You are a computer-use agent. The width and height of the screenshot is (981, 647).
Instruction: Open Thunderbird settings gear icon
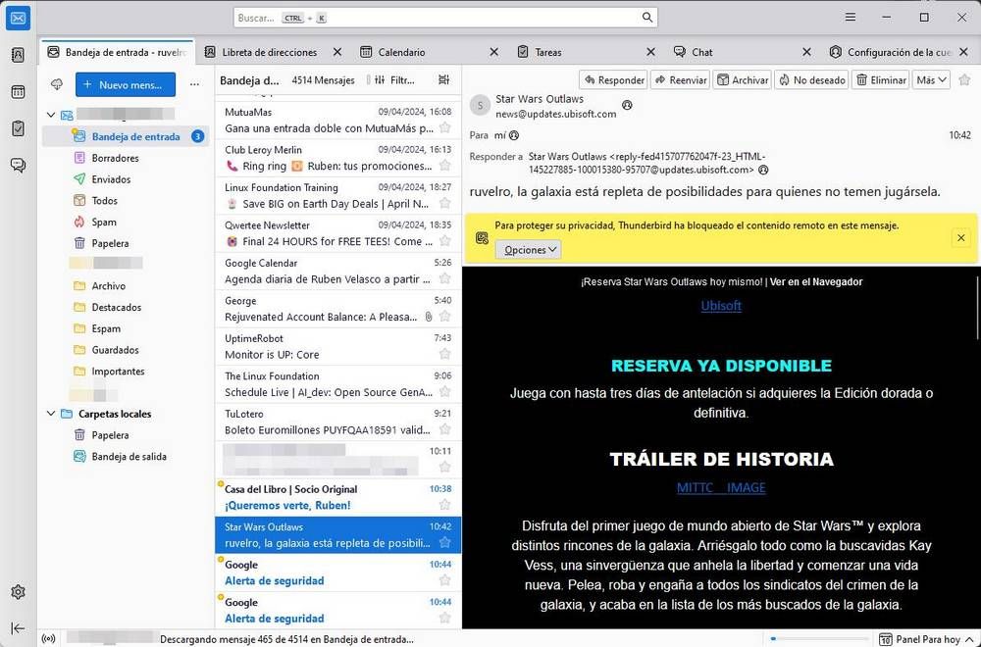coord(17,592)
